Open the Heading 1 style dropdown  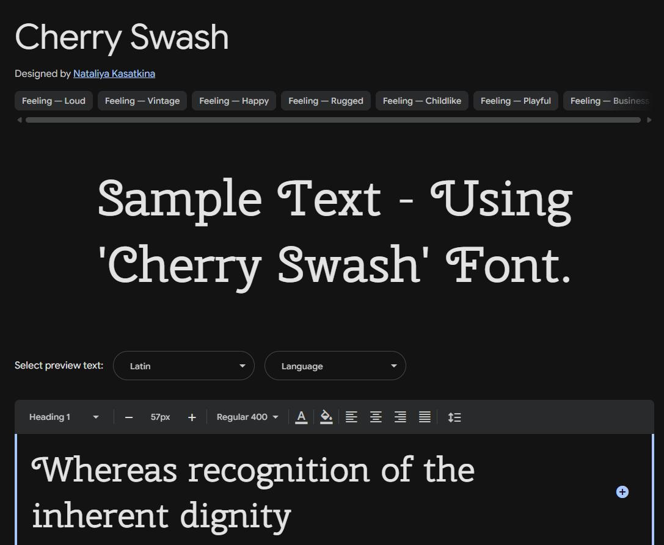tap(64, 417)
